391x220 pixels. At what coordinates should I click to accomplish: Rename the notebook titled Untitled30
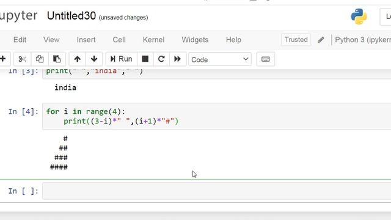click(71, 16)
